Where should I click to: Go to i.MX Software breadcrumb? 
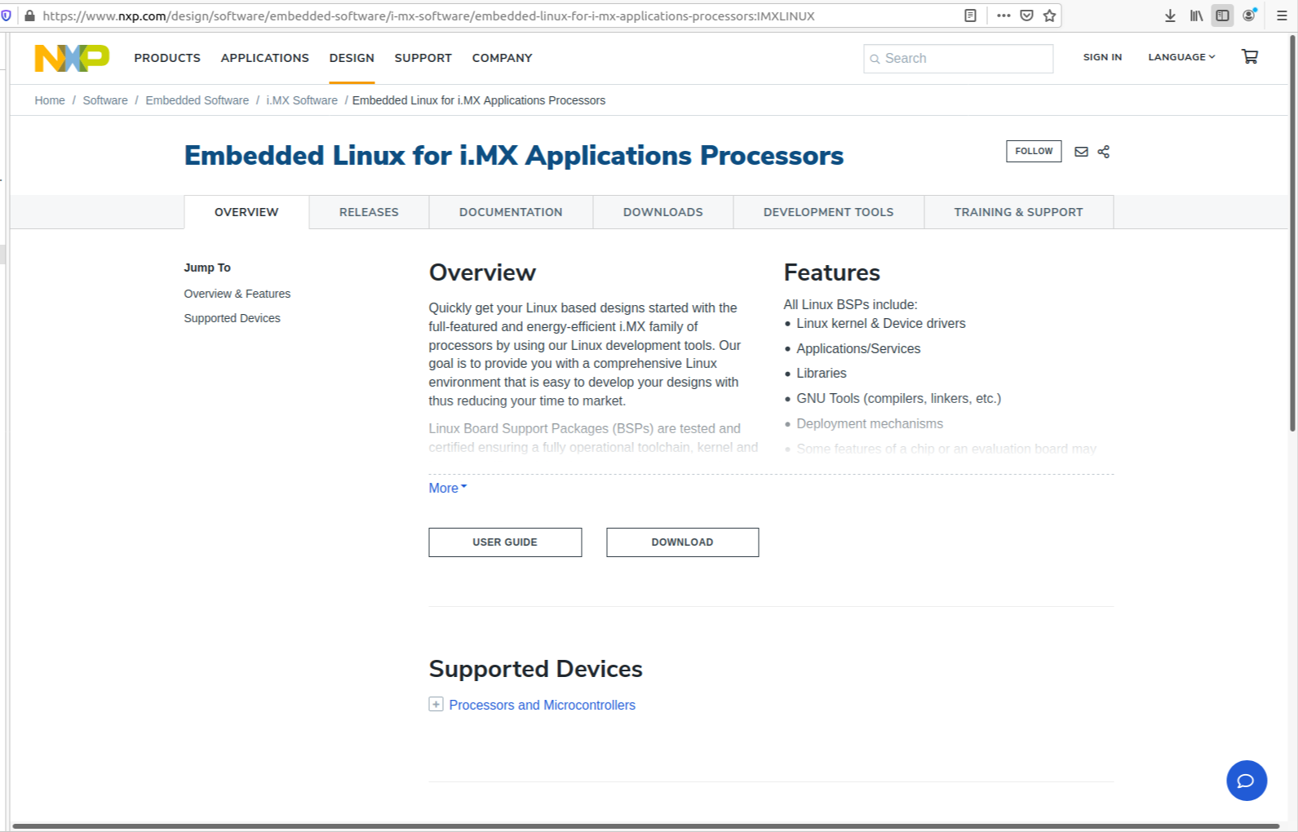coord(302,100)
